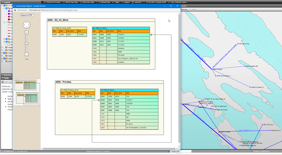The width and height of the screenshot is (282, 155).
Task: Open the Tasks item in the top toolbar
Action: pos(116,2)
